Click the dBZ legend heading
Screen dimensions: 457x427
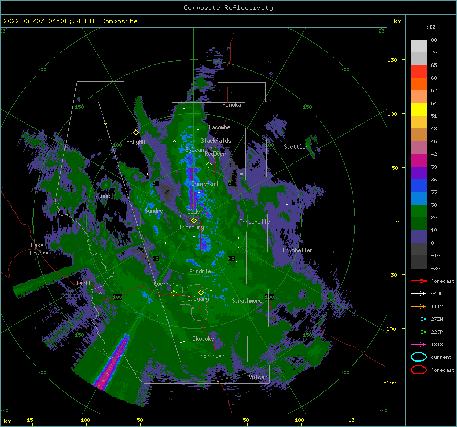coord(431,27)
